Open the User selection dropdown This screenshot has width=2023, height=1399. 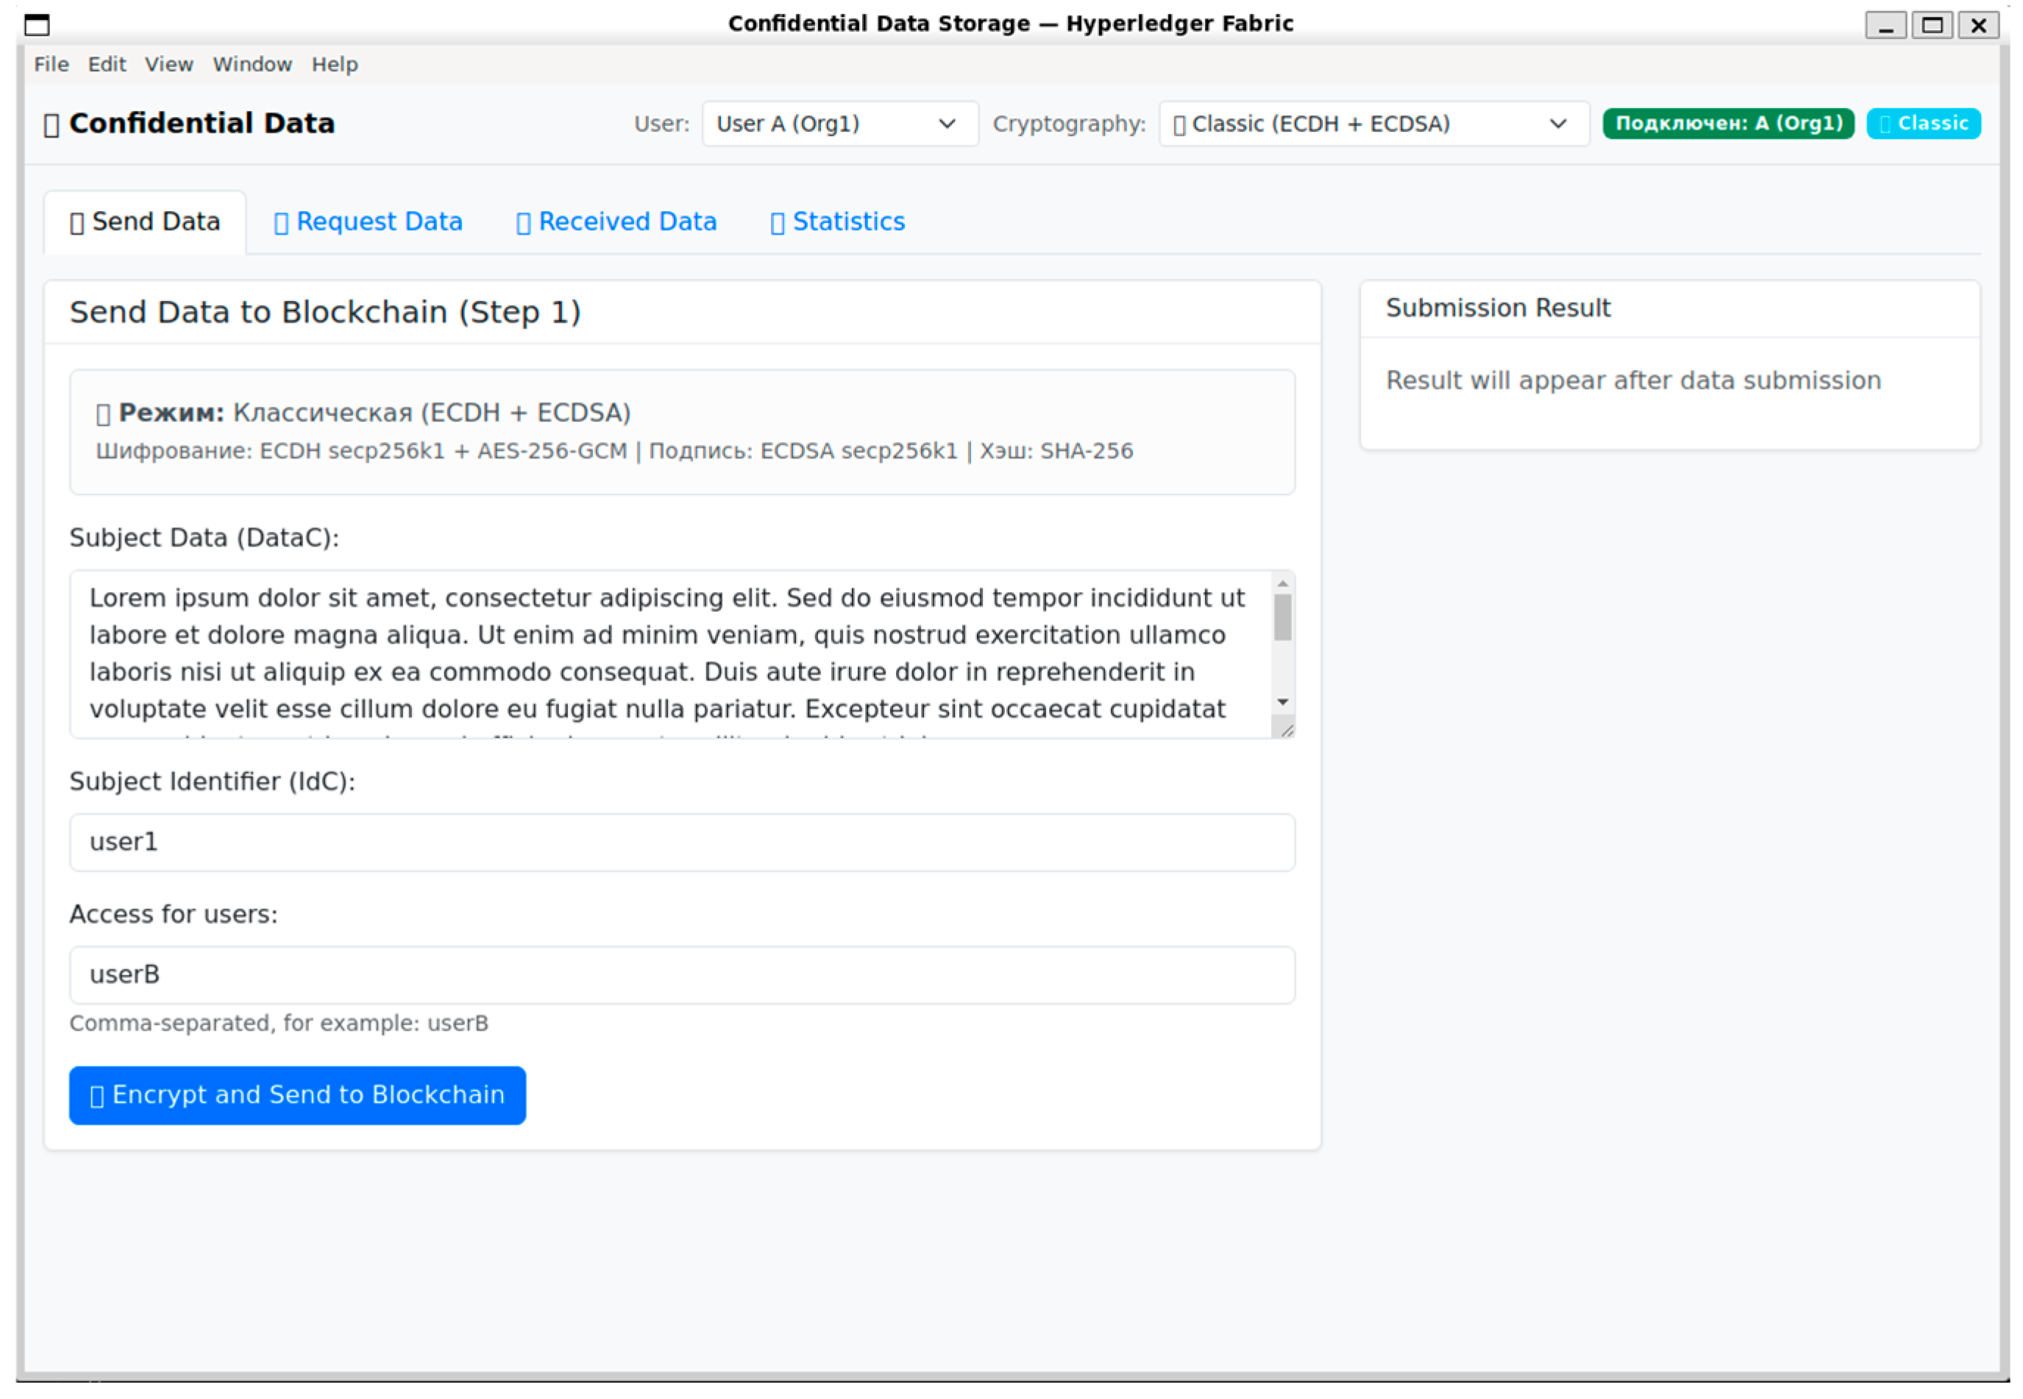(x=839, y=124)
